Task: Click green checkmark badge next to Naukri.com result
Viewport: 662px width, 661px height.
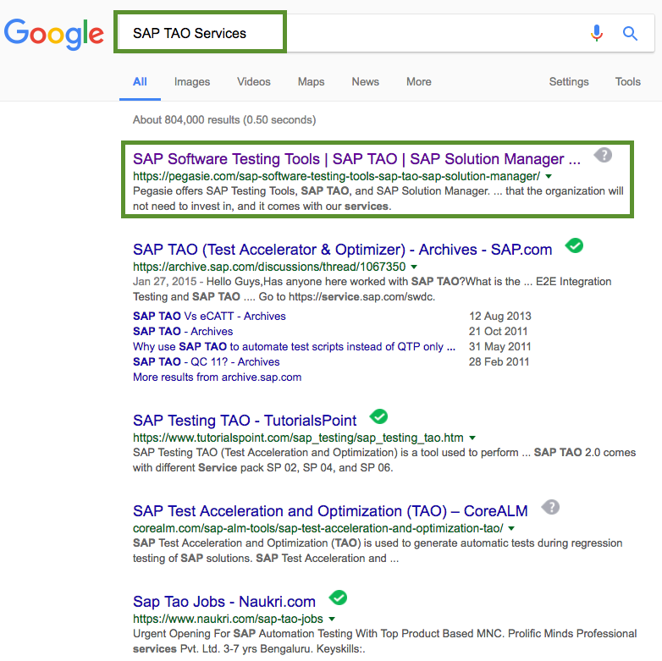Action: (338, 598)
